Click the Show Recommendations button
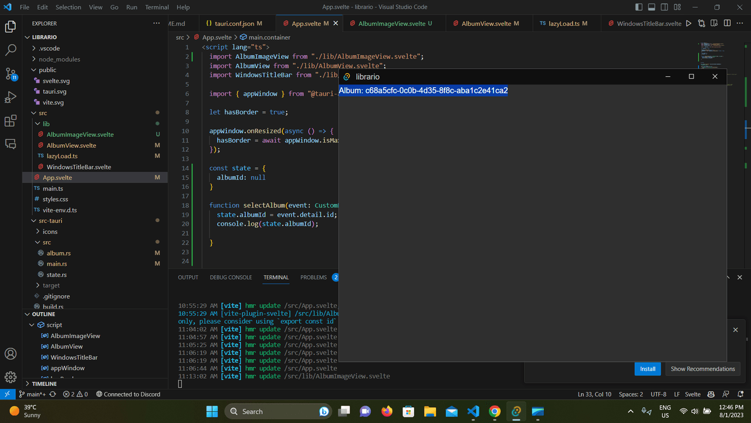 pos(702,369)
